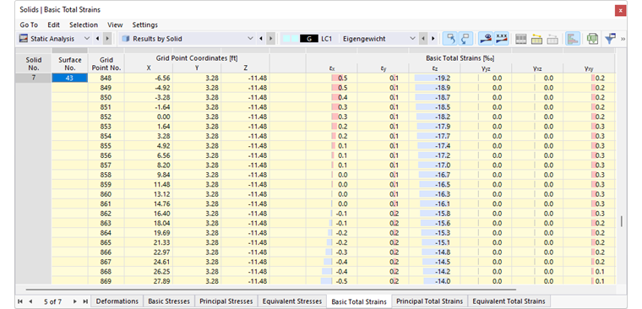
Task: Click the Grid Point Coordinates [ft] header
Action: [197, 58]
